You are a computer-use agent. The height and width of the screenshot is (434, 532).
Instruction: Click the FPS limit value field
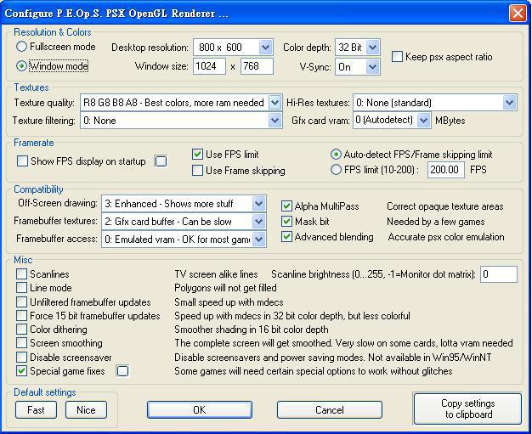coord(446,169)
